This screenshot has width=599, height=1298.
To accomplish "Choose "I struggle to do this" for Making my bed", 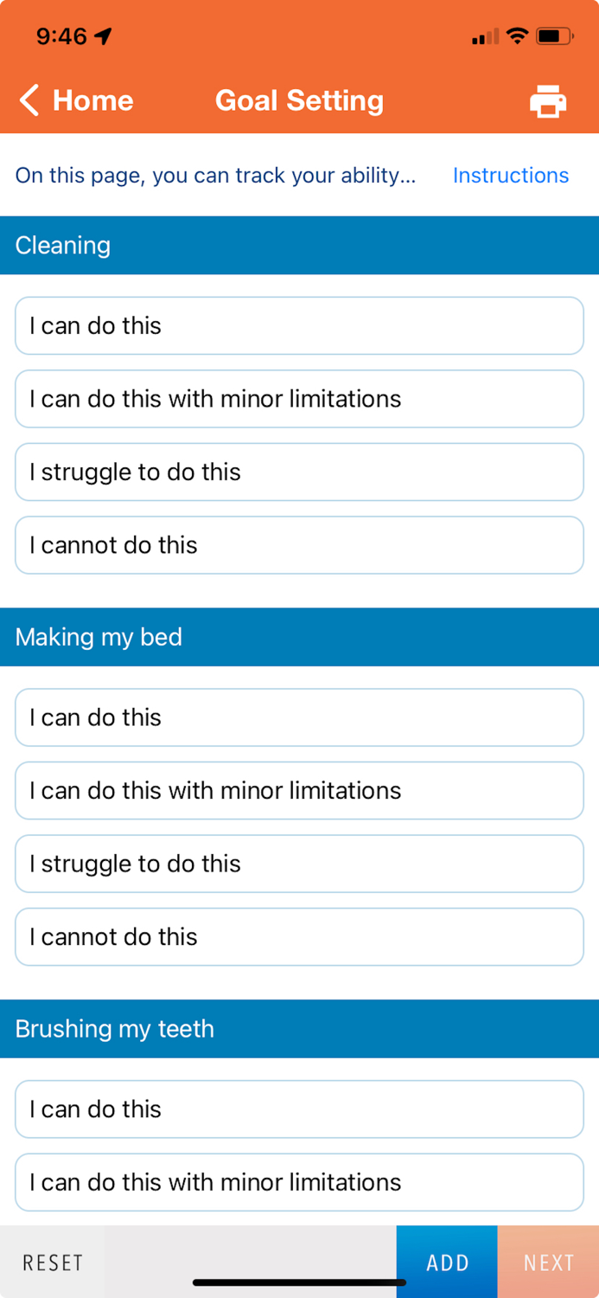I will click(299, 864).
